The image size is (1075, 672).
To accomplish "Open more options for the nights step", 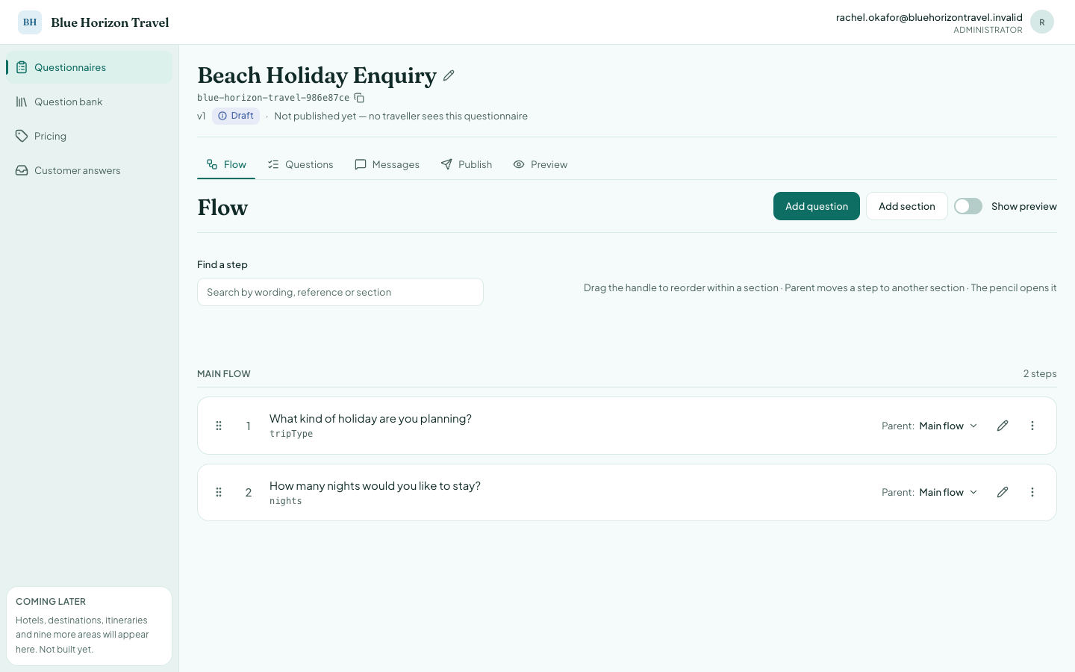I will (x=1032, y=492).
